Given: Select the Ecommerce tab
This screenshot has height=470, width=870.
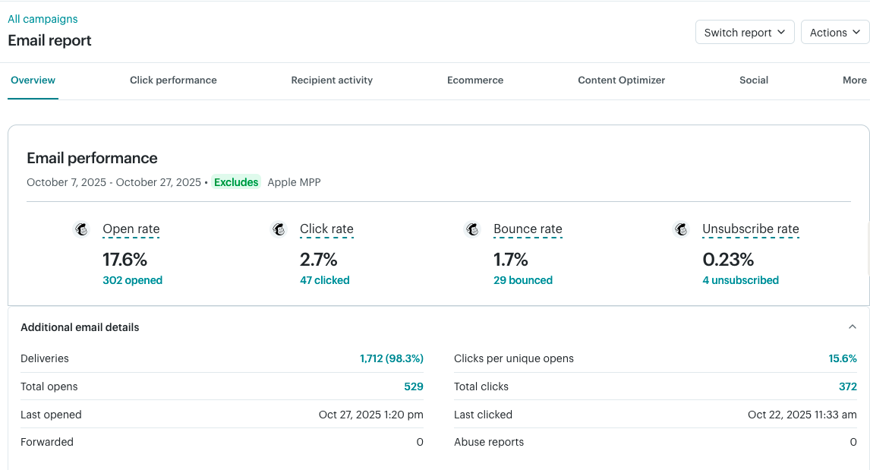Looking at the screenshot, I should pos(475,80).
